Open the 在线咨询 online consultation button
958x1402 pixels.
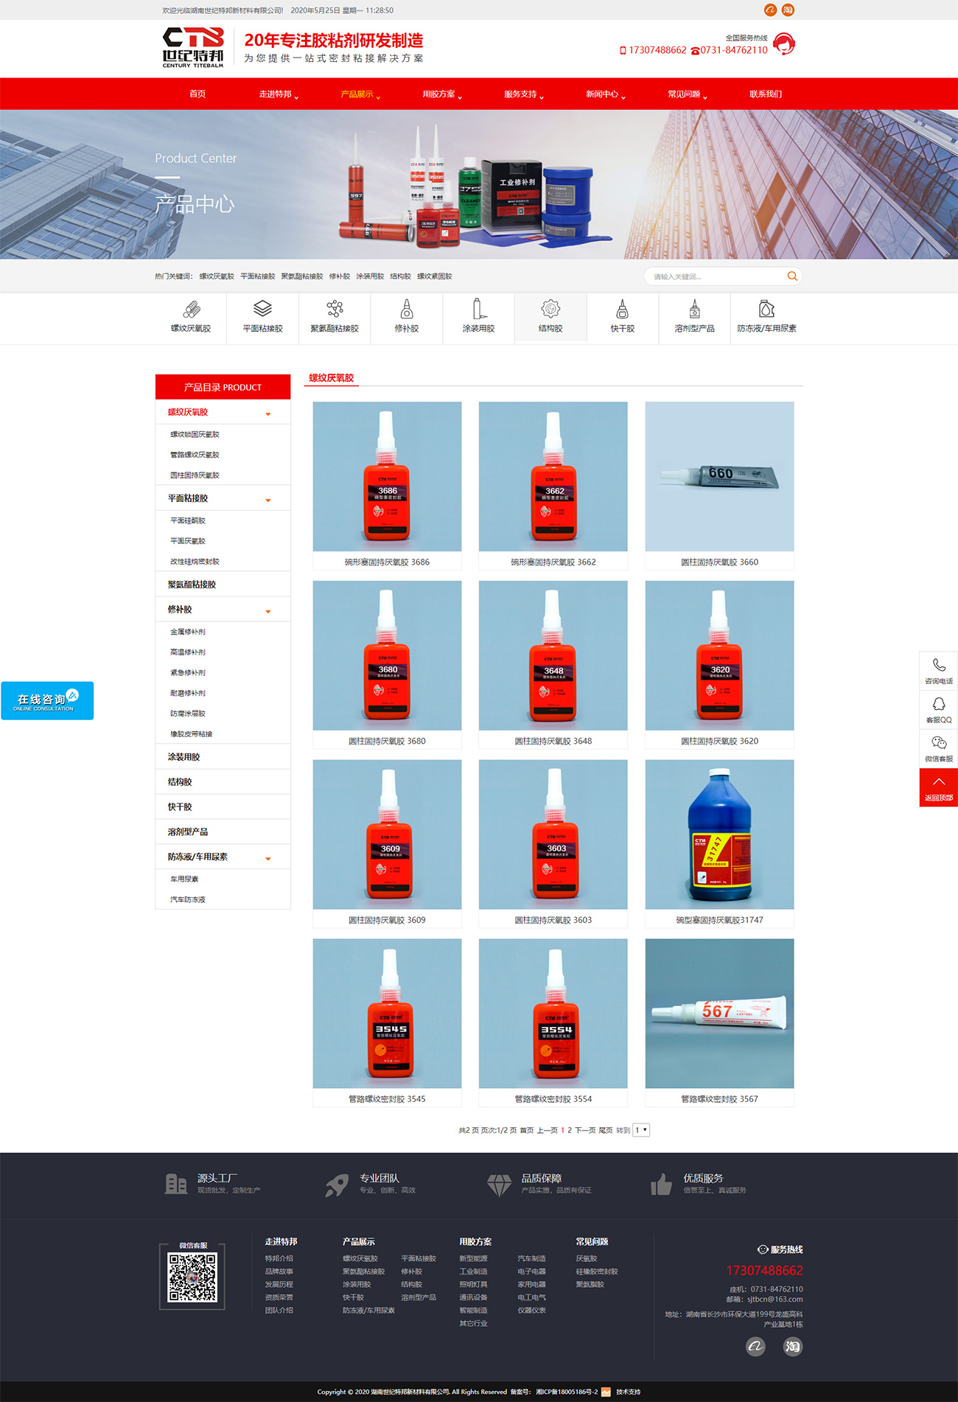47,701
